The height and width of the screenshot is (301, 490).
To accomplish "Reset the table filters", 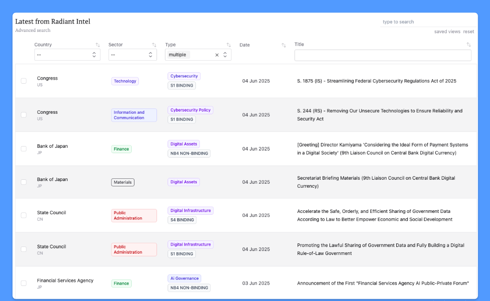I will click(x=468, y=31).
